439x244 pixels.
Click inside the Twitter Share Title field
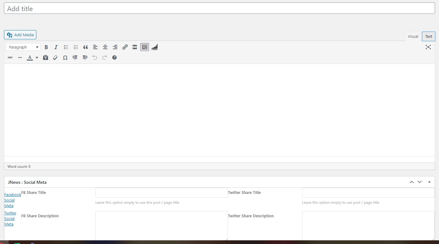tap(368, 192)
